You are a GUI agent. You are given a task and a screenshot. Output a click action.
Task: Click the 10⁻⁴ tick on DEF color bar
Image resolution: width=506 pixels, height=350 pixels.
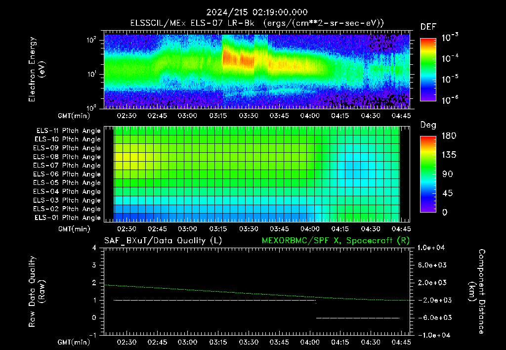(x=450, y=58)
